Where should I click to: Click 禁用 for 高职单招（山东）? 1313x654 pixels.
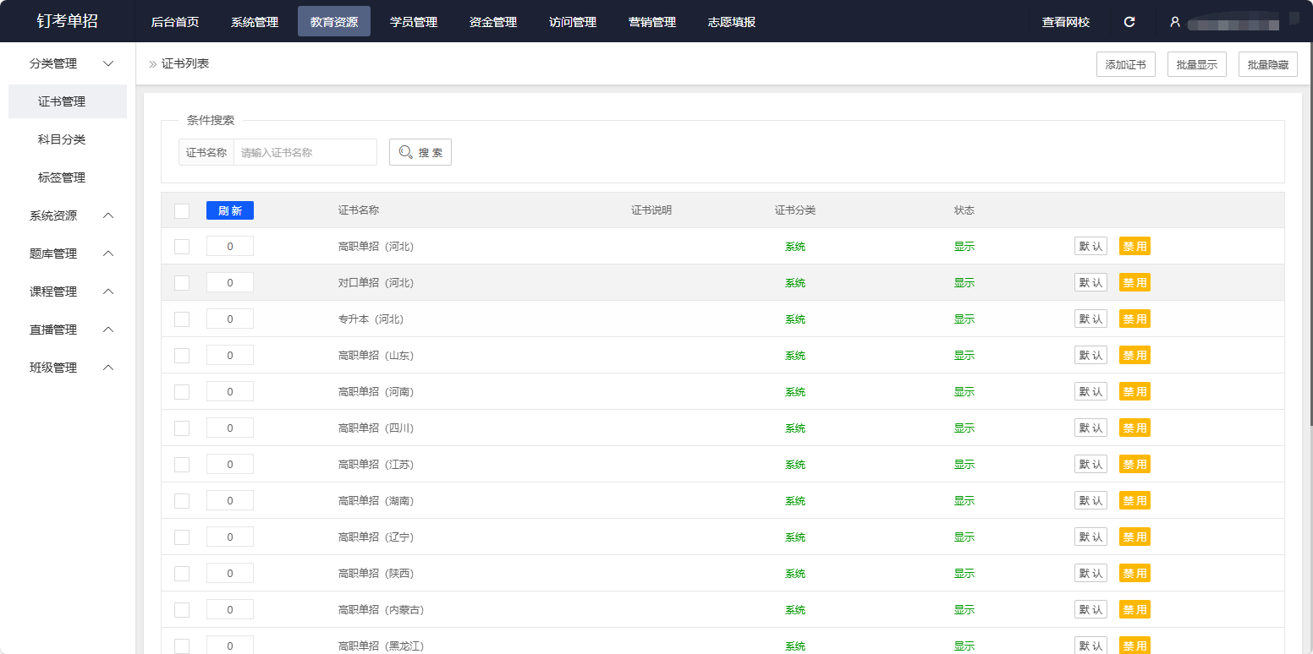coord(1134,356)
